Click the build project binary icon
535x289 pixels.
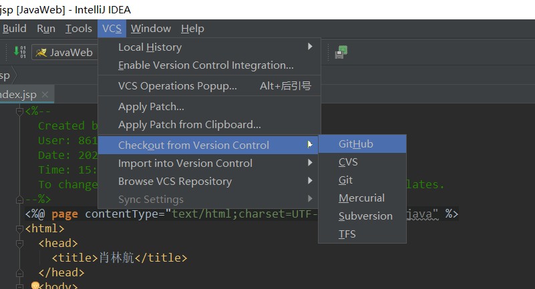tap(19, 52)
